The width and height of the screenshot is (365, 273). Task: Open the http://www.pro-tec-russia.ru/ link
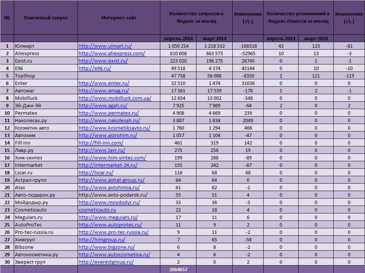pyautogui.click(x=114, y=232)
